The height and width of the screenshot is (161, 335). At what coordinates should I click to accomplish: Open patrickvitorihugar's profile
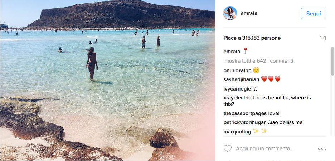(x=245, y=123)
